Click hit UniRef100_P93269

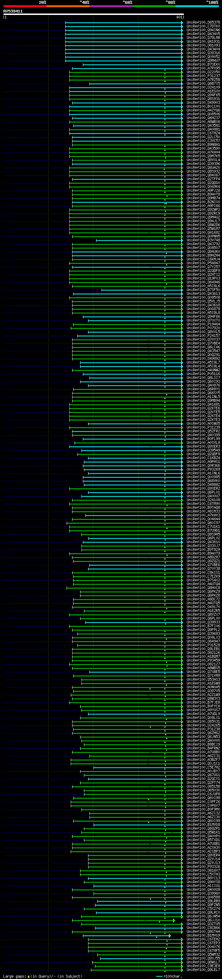[x=203, y=470]
